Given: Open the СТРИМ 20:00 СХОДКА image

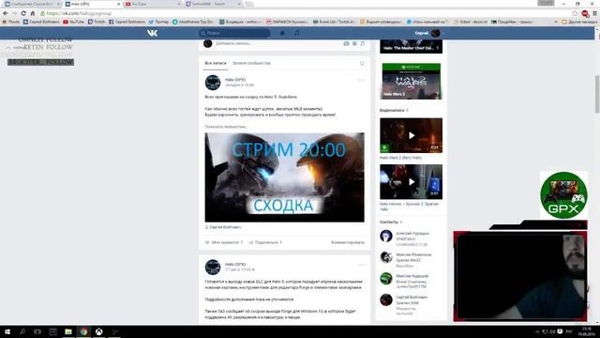Looking at the screenshot, I should coord(284,177).
